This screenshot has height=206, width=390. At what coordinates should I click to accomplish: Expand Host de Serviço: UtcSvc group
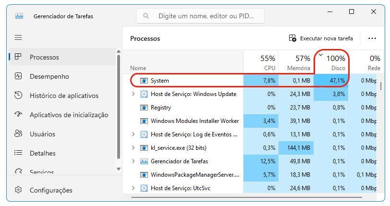134,188
